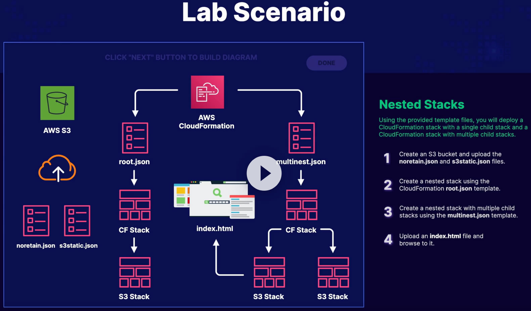Click the "root.json" label in the diagram
Image resolution: width=531 pixels, height=311 pixels.
pos(134,162)
